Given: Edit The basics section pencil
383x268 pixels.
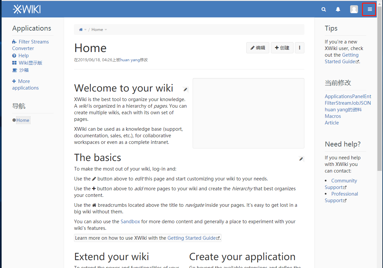Looking at the screenshot, I should click(301, 159).
